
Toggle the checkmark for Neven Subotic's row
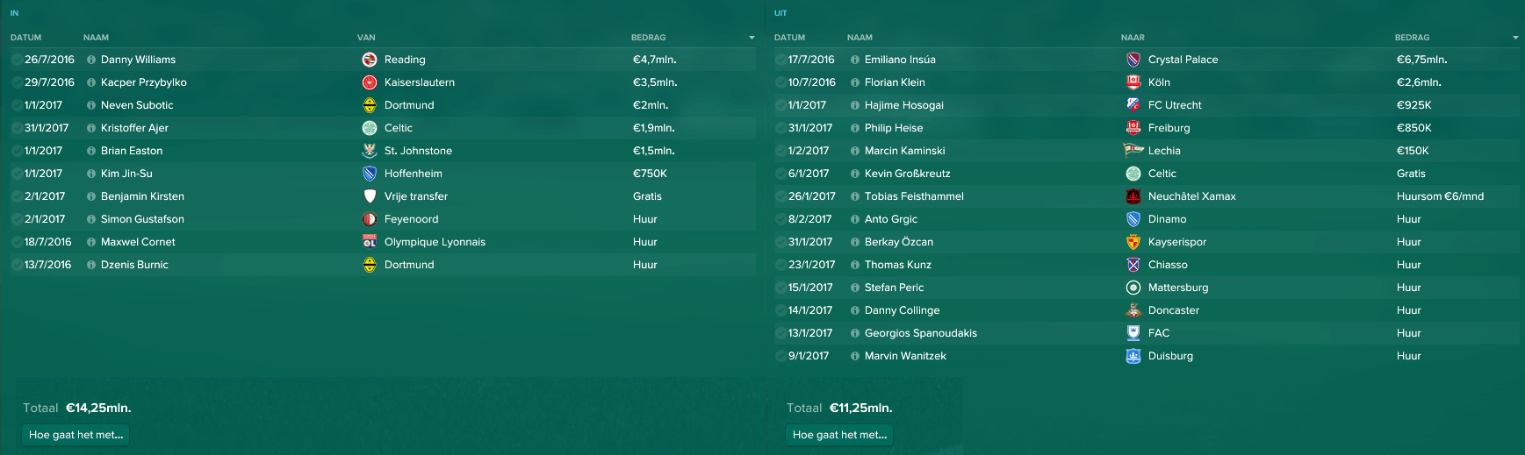(17, 105)
